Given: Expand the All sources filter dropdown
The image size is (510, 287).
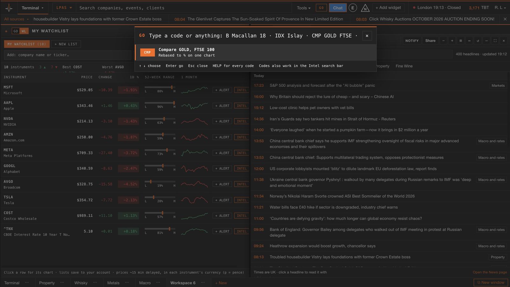Looking at the screenshot, I should (17, 19).
